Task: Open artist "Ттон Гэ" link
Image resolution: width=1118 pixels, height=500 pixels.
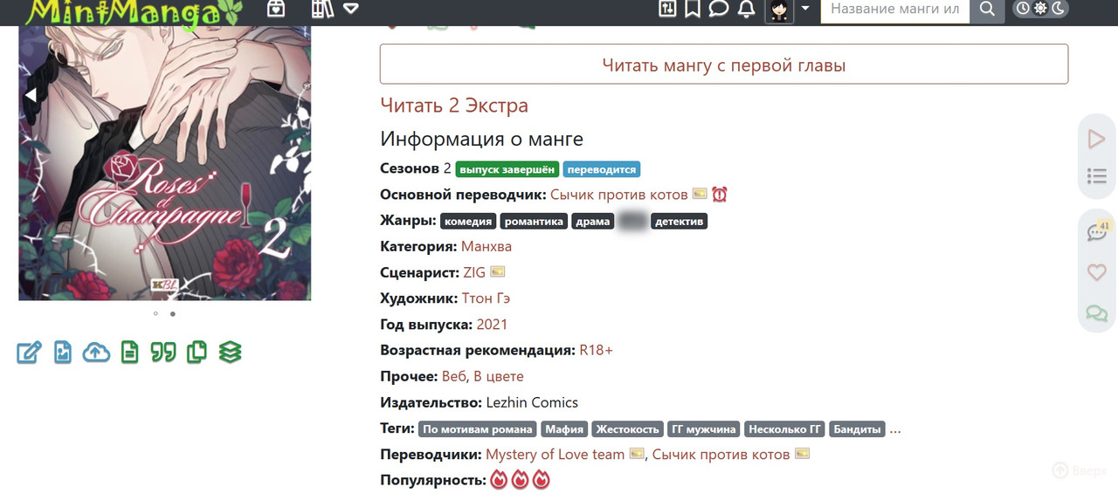Action: tap(486, 298)
